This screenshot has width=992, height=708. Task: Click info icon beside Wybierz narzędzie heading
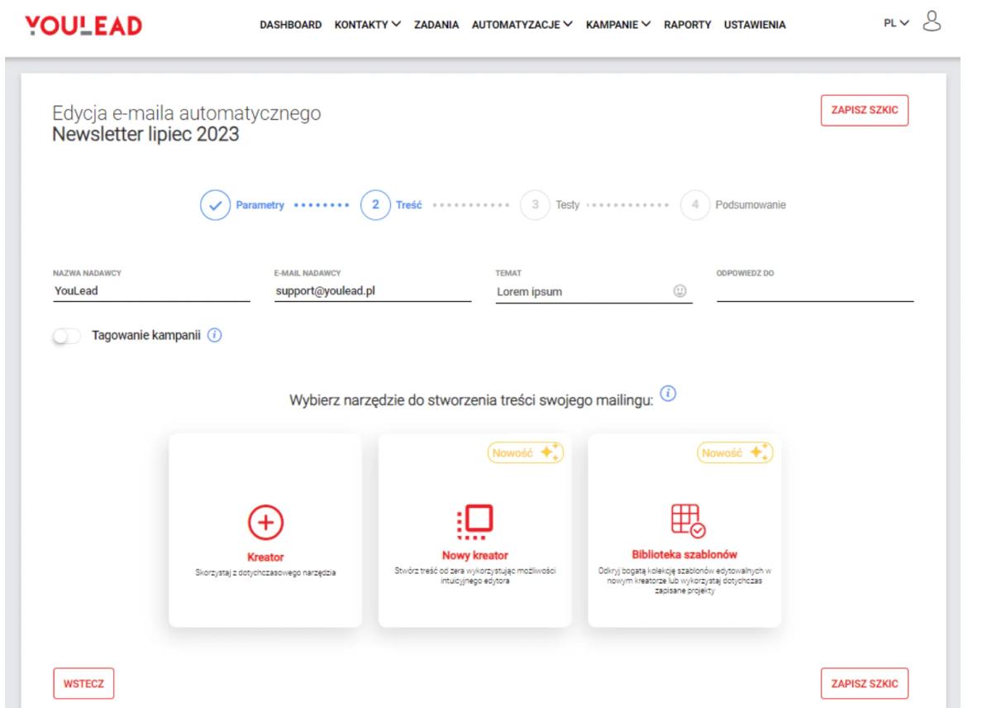[667, 394]
